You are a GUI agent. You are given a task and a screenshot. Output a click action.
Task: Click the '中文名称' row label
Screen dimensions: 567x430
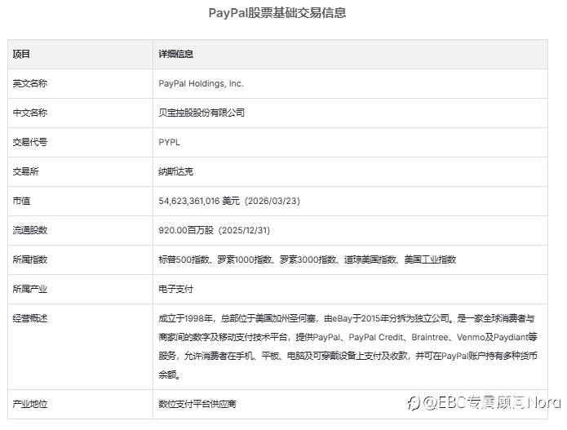click(30, 113)
